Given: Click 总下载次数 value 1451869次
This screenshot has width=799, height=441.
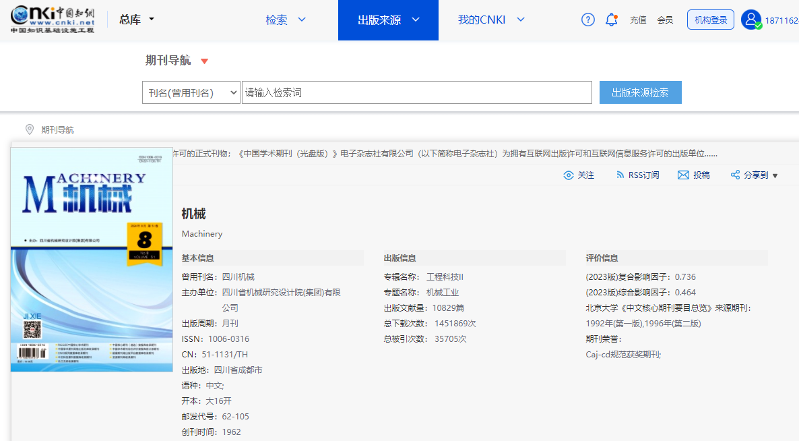Looking at the screenshot, I should pyautogui.click(x=455, y=323).
